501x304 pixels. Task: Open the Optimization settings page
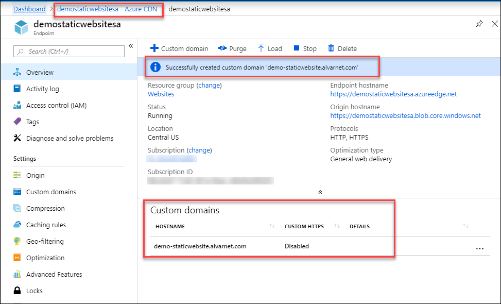tap(68, 258)
